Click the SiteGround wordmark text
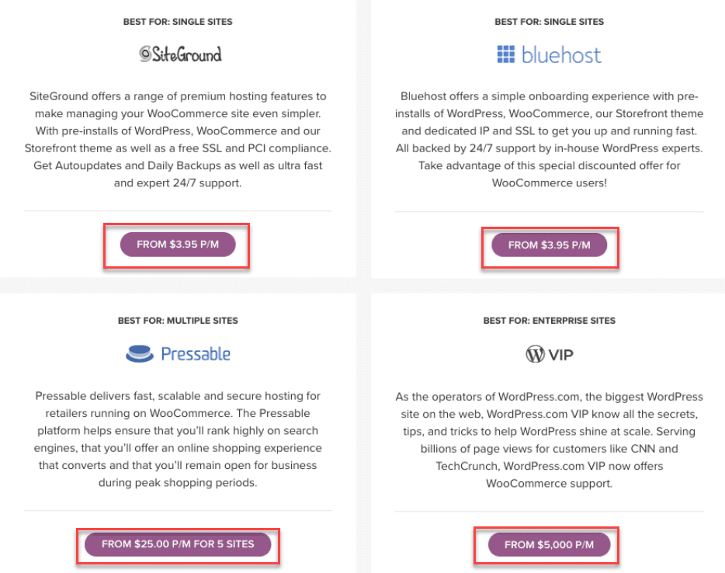 click(x=187, y=54)
